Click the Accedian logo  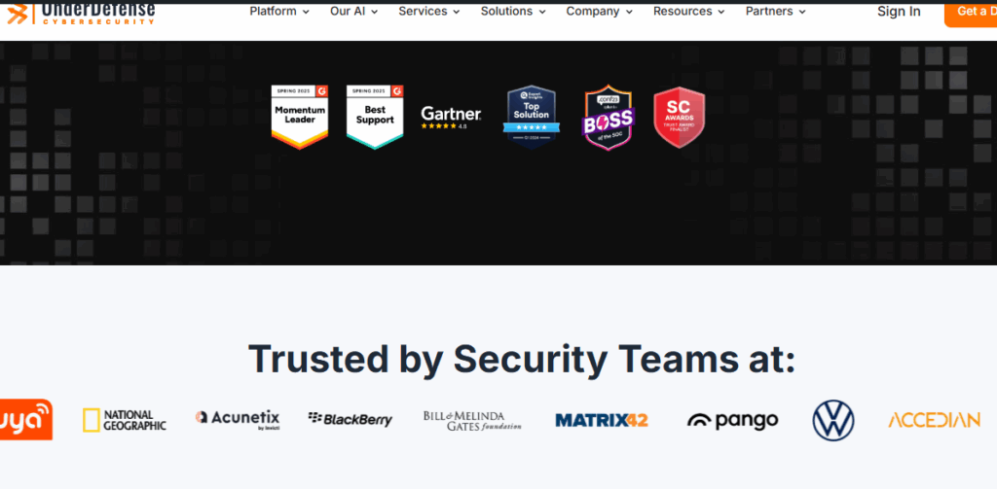pos(934,420)
